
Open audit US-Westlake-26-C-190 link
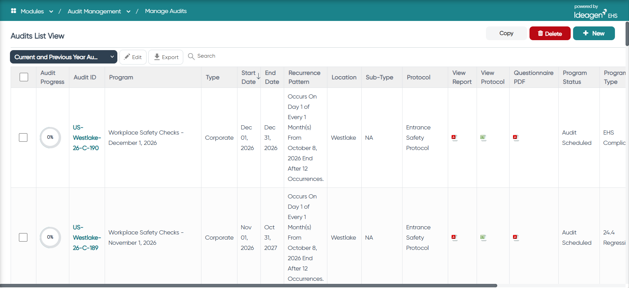pyautogui.click(x=87, y=138)
